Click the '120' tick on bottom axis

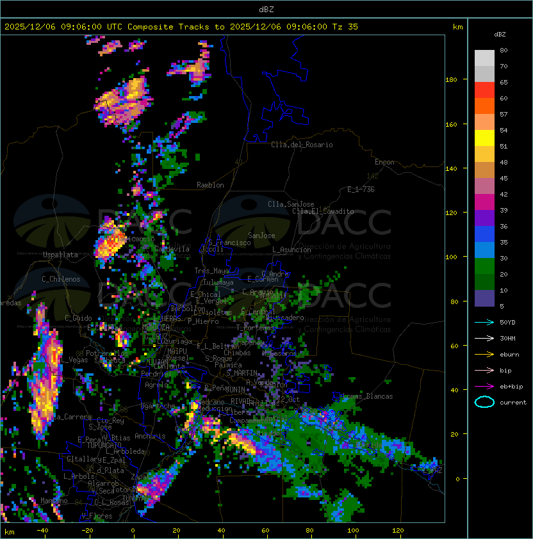point(398,531)
